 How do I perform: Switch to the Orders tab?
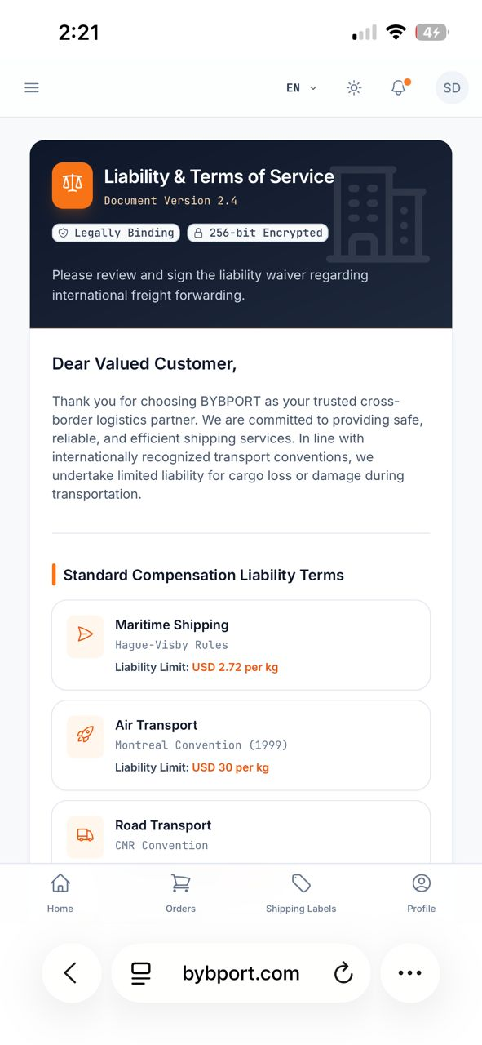pos(180,893)
